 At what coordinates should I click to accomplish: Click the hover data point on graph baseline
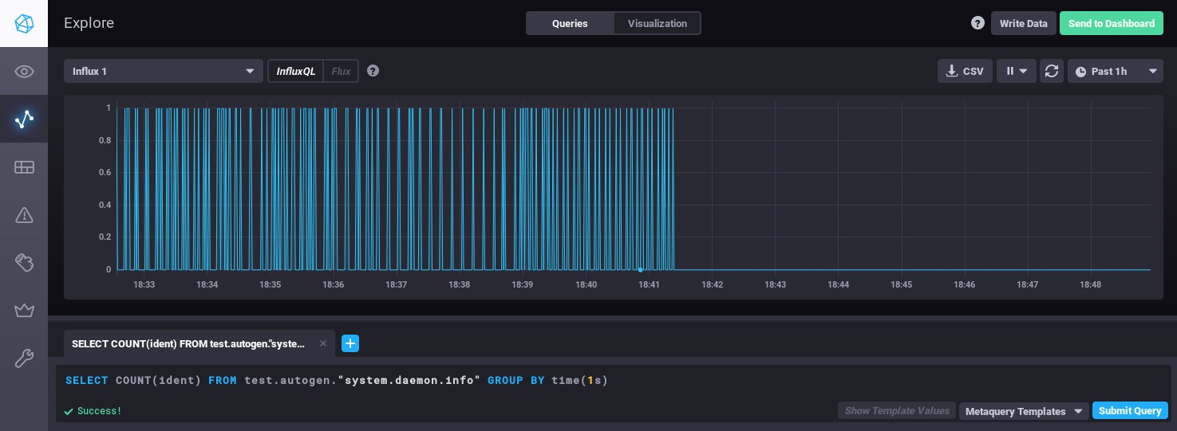click(x=640, y=269)
